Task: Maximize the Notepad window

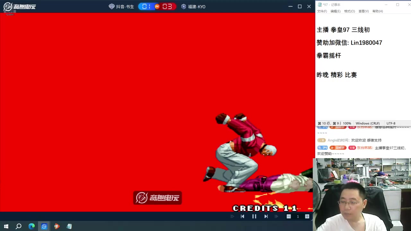Action: tap(398, 4)
